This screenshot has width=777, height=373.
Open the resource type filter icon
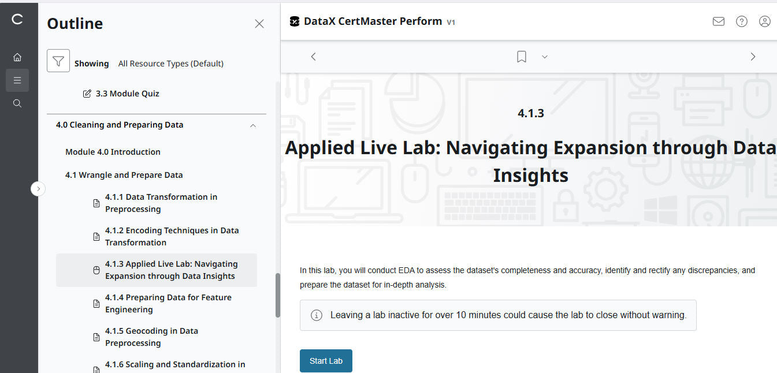coord(58,61)
